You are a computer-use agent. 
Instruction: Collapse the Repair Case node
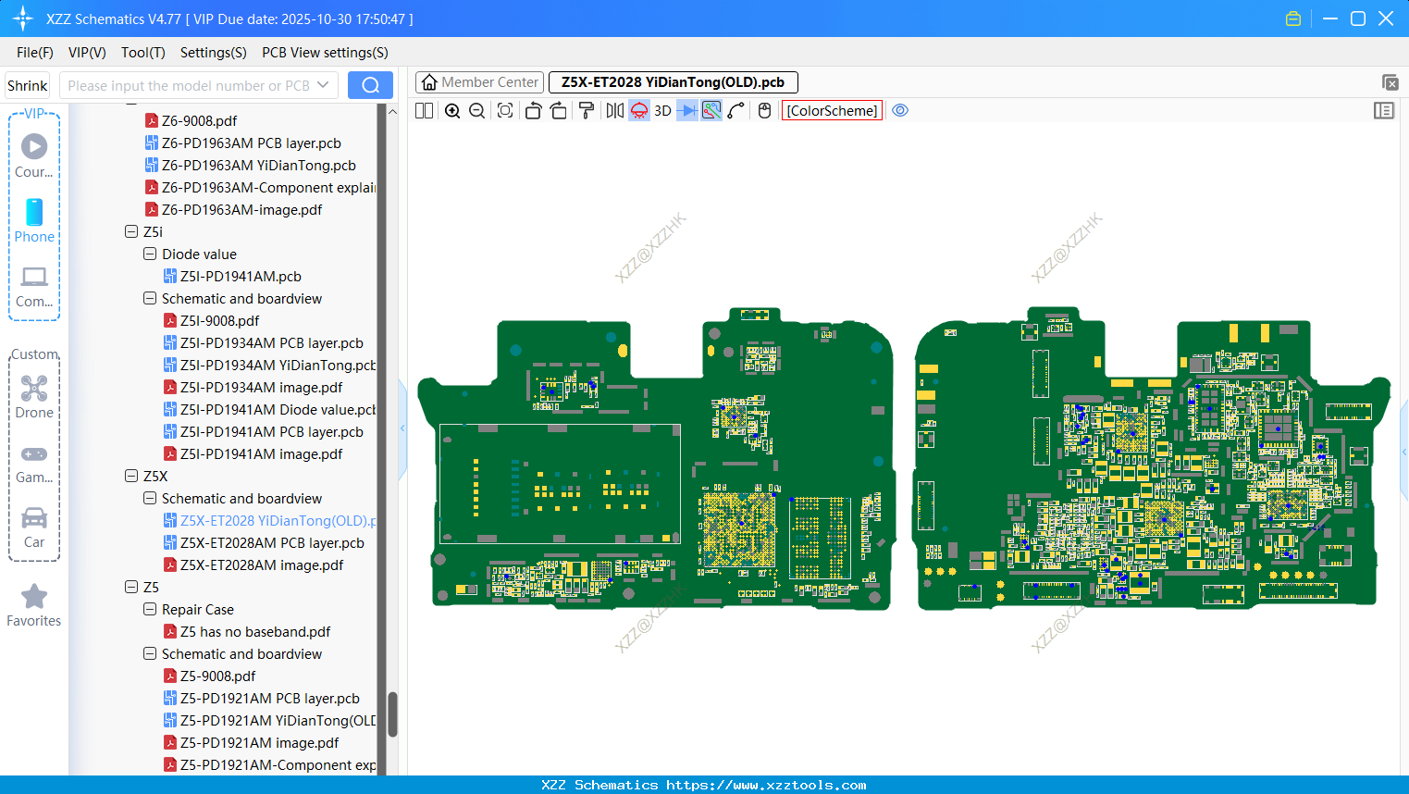tap(150, 609)
